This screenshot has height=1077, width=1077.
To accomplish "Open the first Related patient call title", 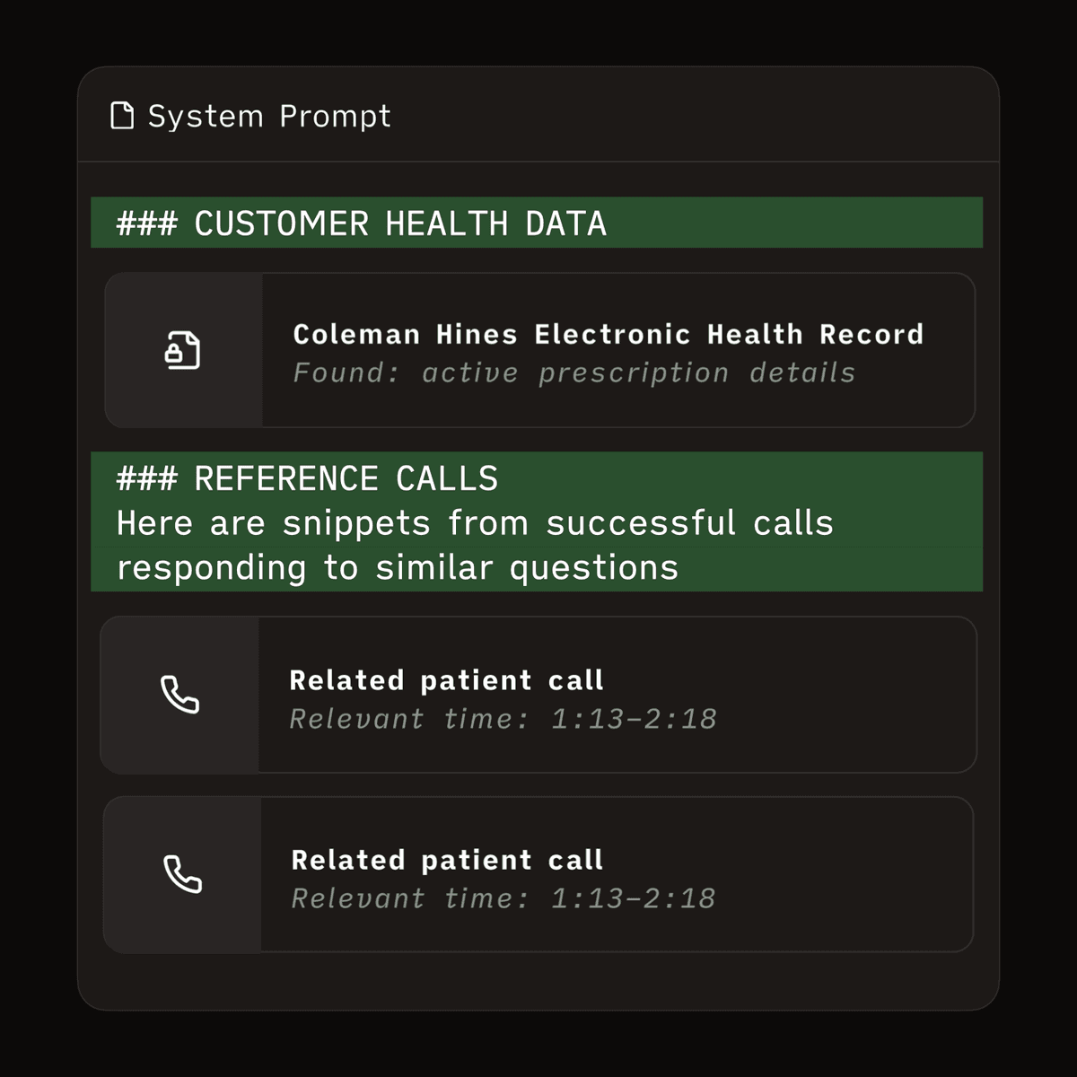I will click(x=446, y=680).
